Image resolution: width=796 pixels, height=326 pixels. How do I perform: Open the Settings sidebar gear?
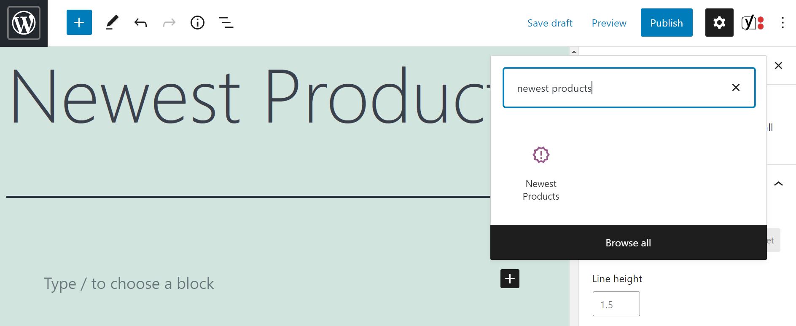719,22
